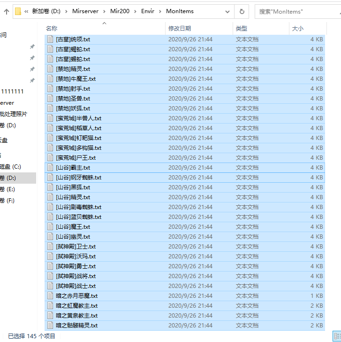
Task: Expand chevron after Mirserver breadcrumb
Action: [104, 11]
